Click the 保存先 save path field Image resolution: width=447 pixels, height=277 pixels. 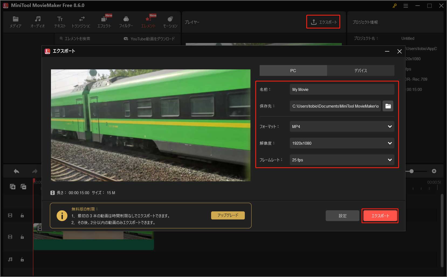pyautogui.click(x=335, y=106)
